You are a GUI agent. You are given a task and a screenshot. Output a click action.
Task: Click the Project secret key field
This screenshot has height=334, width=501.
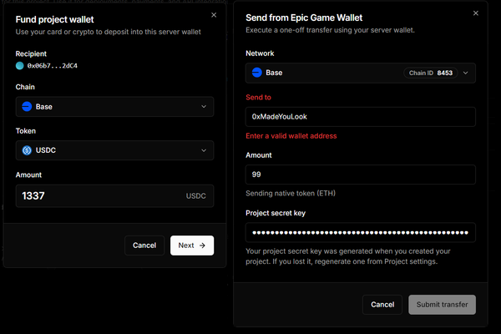360,232
